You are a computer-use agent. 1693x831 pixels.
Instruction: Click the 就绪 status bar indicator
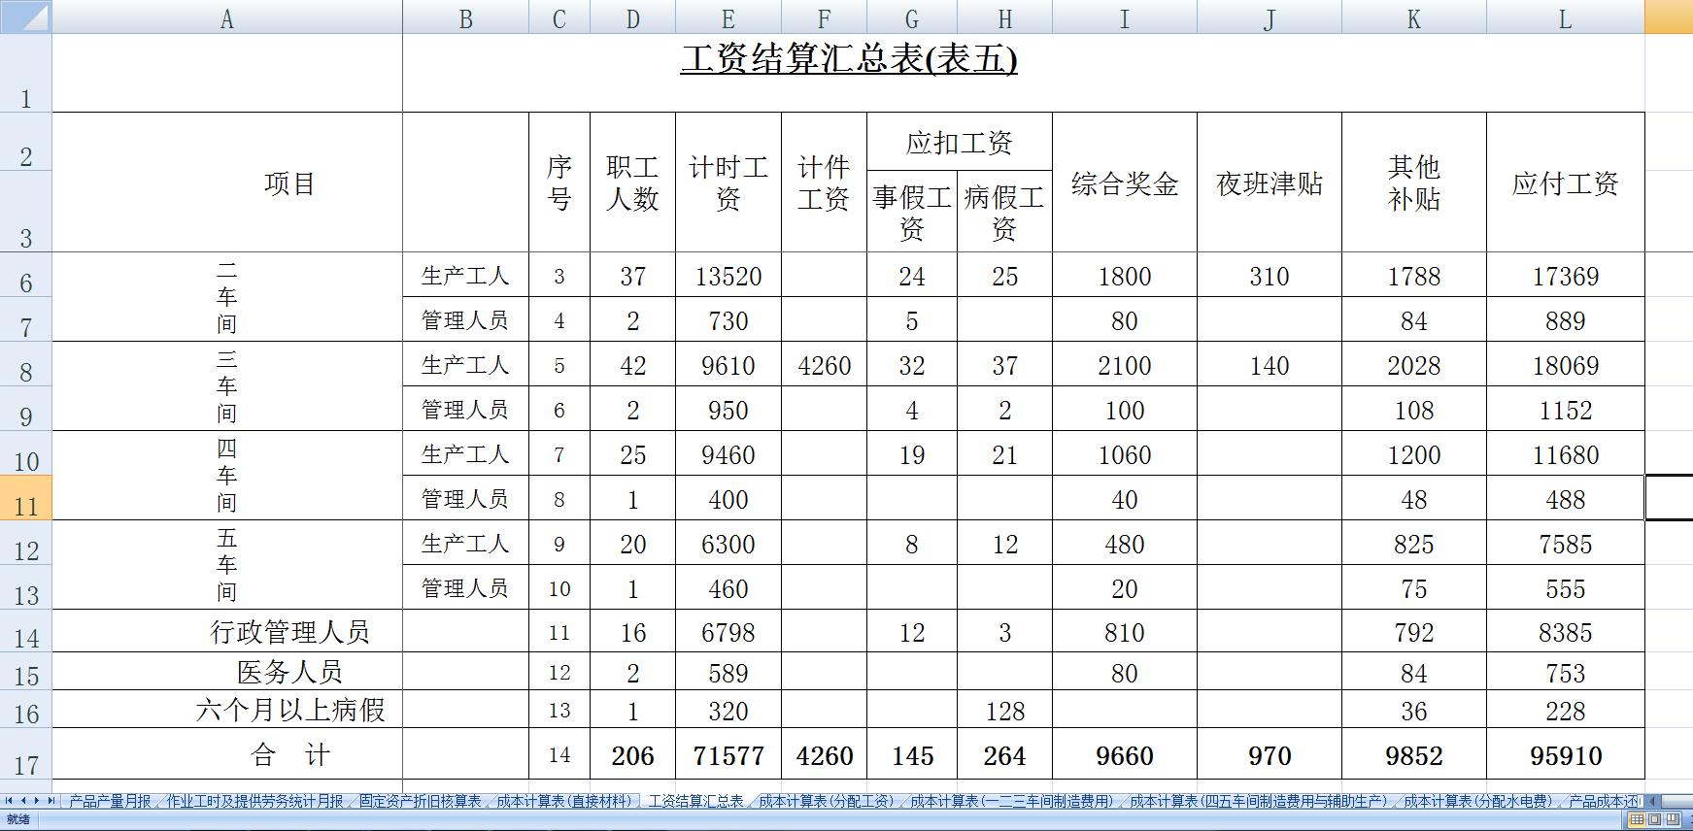click(x=18, y=820)
